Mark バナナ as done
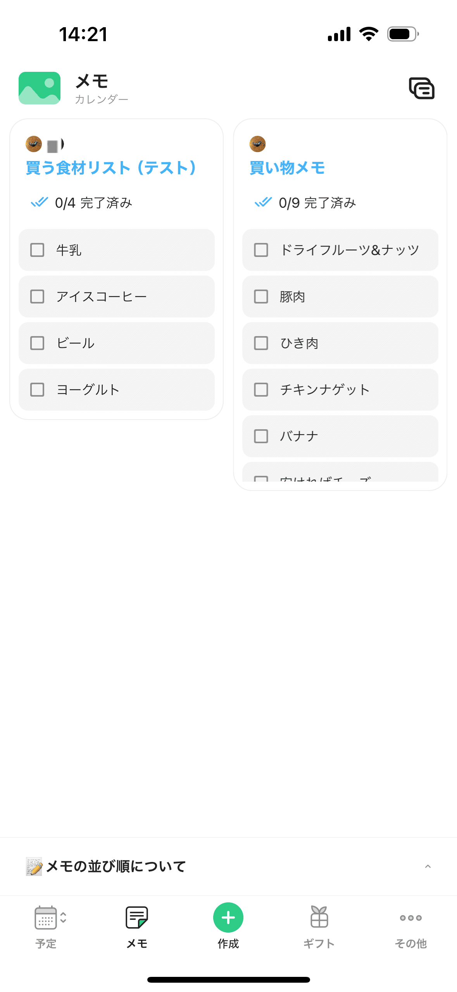 click(x=261, y=436)
